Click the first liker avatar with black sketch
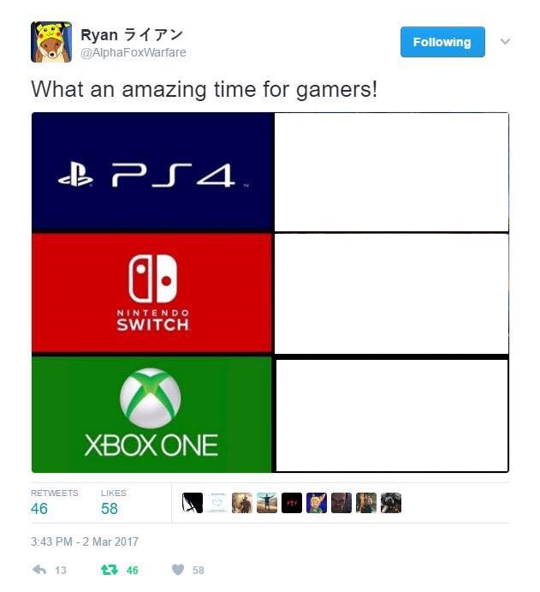Screen dimensions: 540x592 click(x=193, y=503)
